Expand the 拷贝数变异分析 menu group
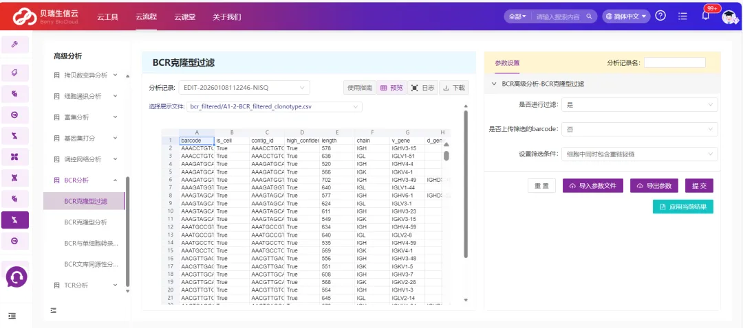 coord(85,75)
